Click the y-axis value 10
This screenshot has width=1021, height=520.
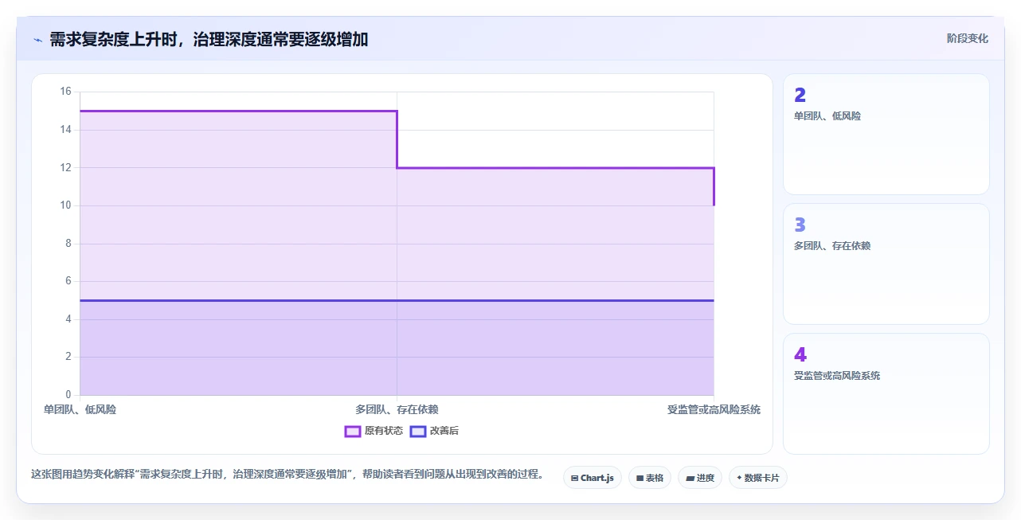coord(65,205)
